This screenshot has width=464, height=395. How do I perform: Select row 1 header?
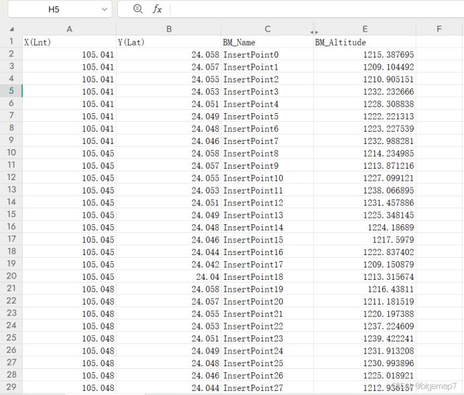tap(11, 42)
